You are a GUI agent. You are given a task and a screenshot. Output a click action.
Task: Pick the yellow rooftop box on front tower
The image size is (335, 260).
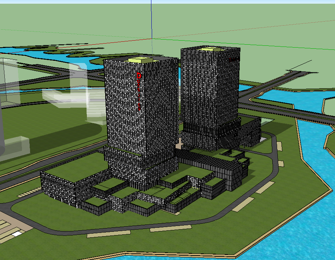point(141,60)
